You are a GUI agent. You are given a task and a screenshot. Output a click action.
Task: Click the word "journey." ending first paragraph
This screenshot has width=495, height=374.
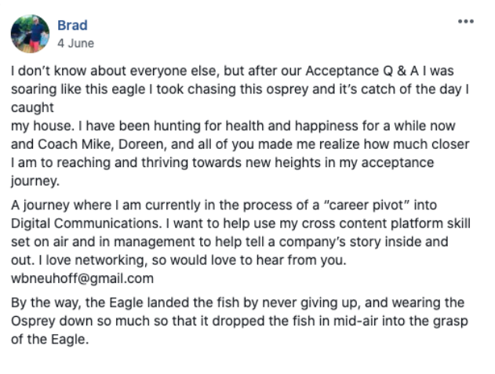[x=35, y=181]
